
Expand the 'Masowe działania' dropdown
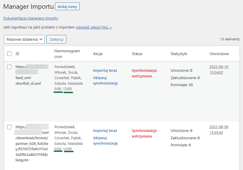tap(25, 39)
